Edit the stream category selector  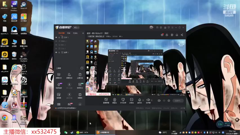[96, 36]
